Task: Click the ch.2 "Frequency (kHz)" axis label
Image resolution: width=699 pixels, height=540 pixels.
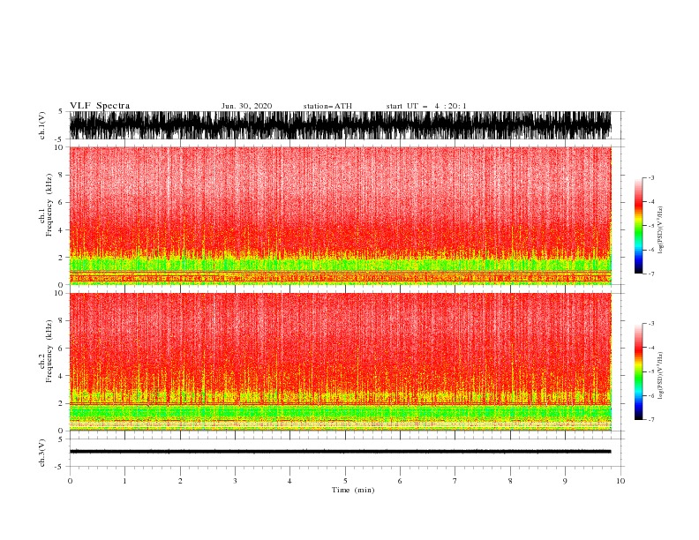Action: pos(49,351)
